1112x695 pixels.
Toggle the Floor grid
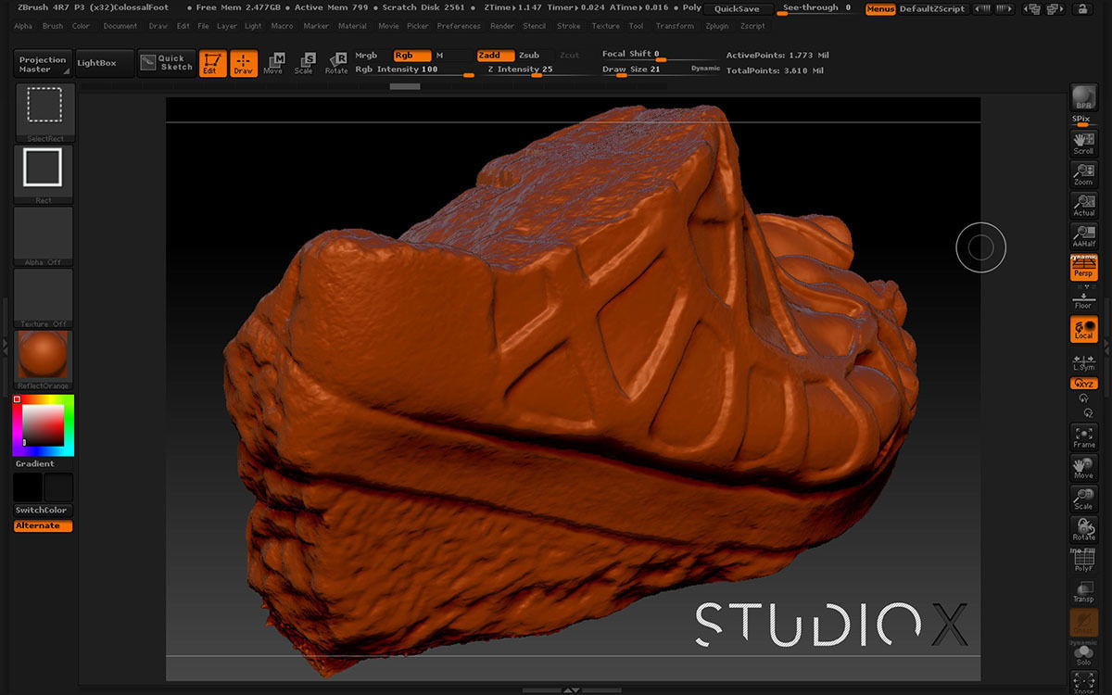pyautogui.click(x=1083, y=298)
